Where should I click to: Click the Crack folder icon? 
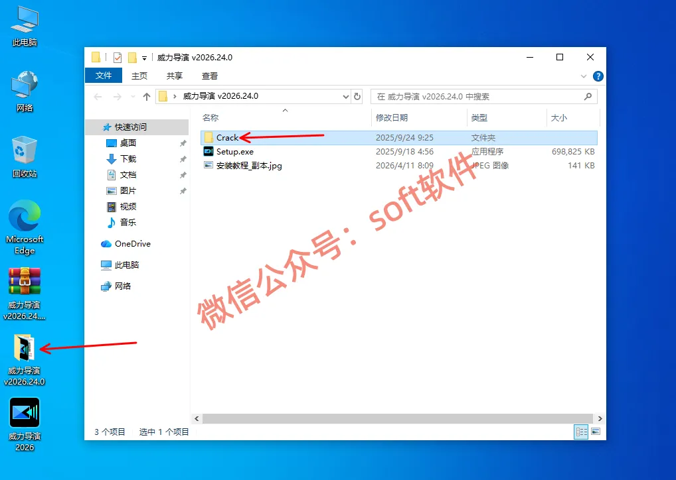[209, 137]
